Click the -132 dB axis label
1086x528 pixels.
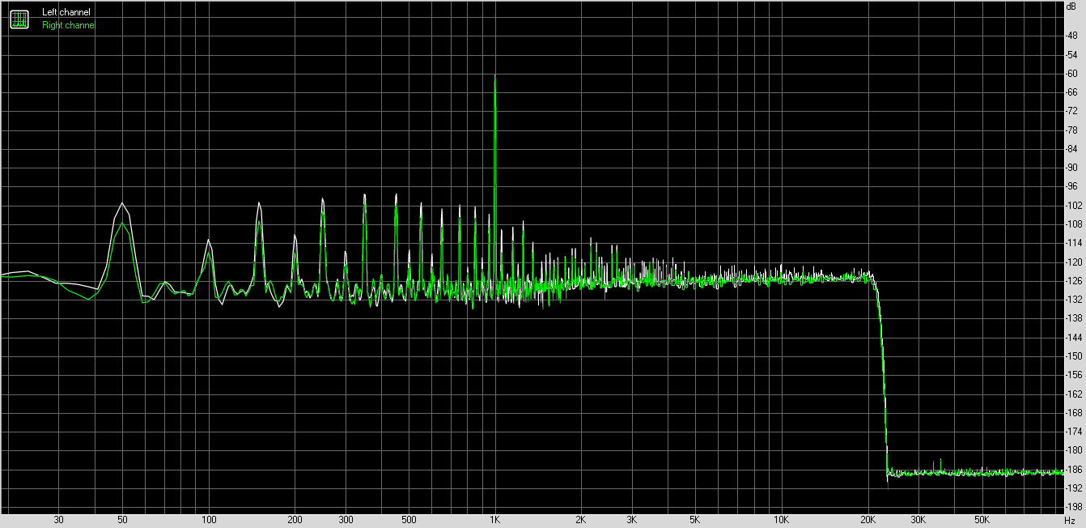pyautogui.click(x=1075, y=299)
